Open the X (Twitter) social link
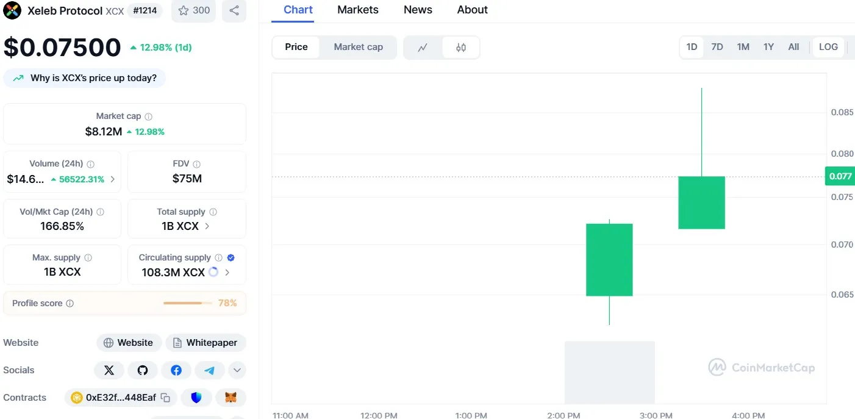Viewport: 855px width, 419px height. click(109, 370)
